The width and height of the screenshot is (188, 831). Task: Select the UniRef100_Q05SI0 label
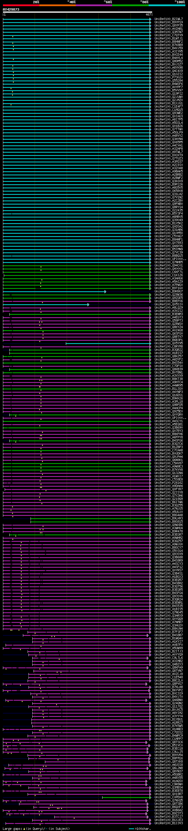click(169, 305)
